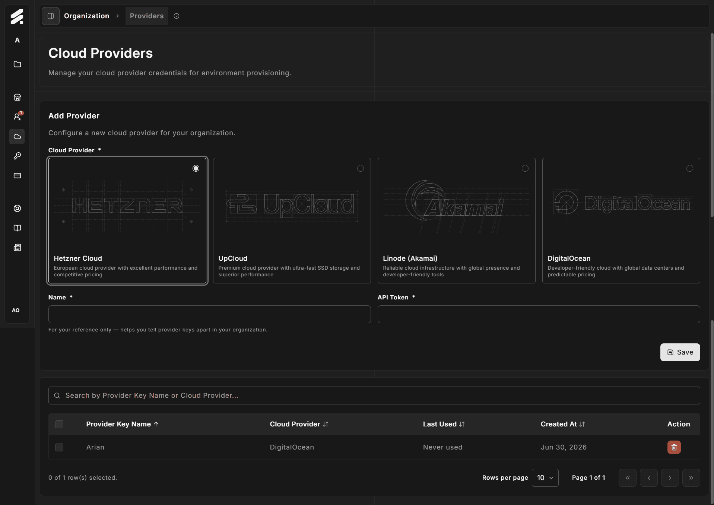Click the 'Never used' cell

coord(442,447)
